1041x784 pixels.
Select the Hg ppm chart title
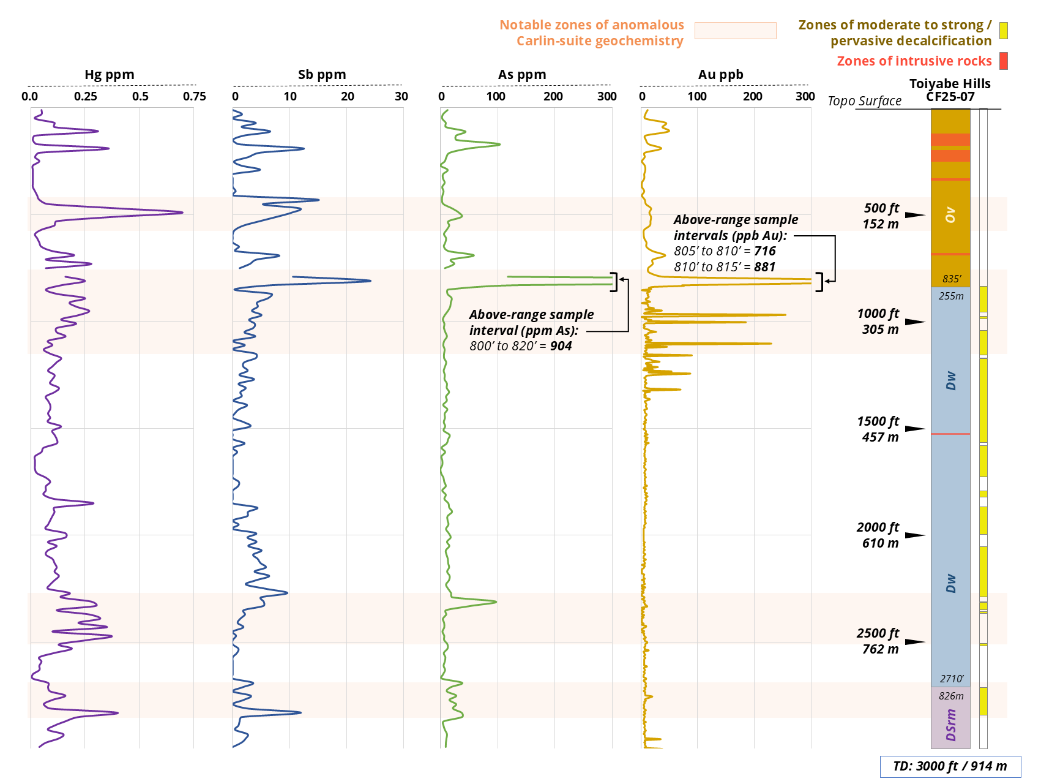109,75
